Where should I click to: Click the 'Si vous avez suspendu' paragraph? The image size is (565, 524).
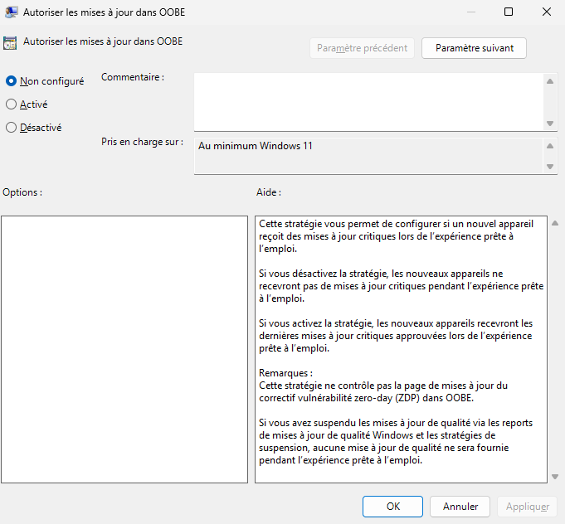(x=396, y=442)
